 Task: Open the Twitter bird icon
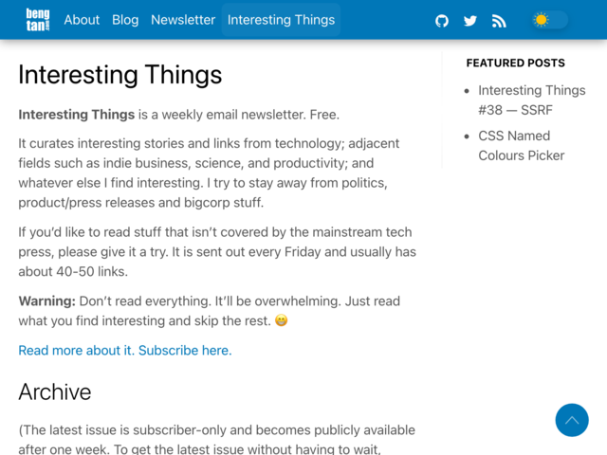[x=470, y=21]
